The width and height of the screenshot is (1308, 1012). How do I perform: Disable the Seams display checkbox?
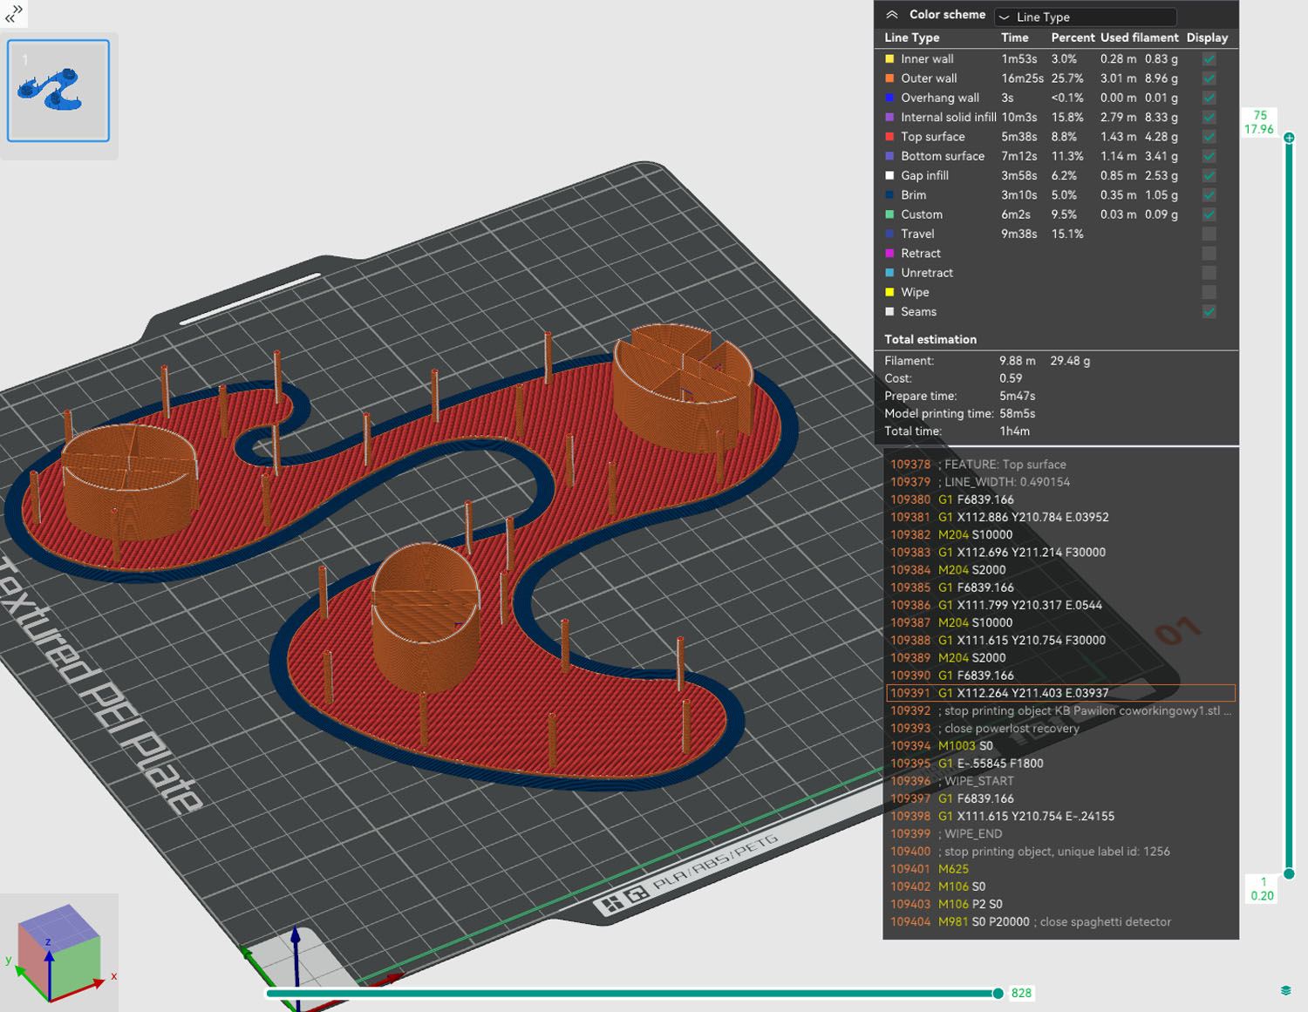(x=1209, y=311)
